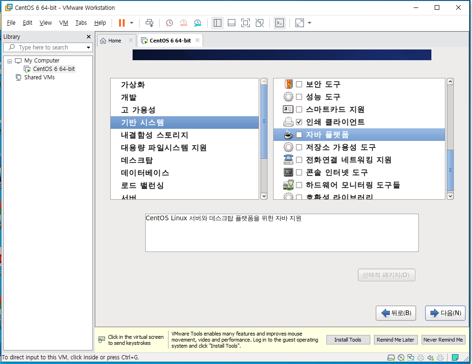
Task: Click the Send Ctrl+Alt+Del toolbar icon
Action: [149, 23]
